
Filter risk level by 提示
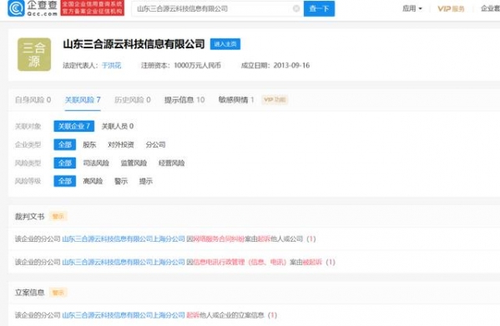(x=146, y=181)
